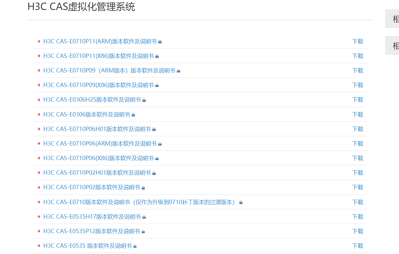Click the lock icon beside E0710P02H01 entry
The image size is (399, 254).
tap(154, 173)
